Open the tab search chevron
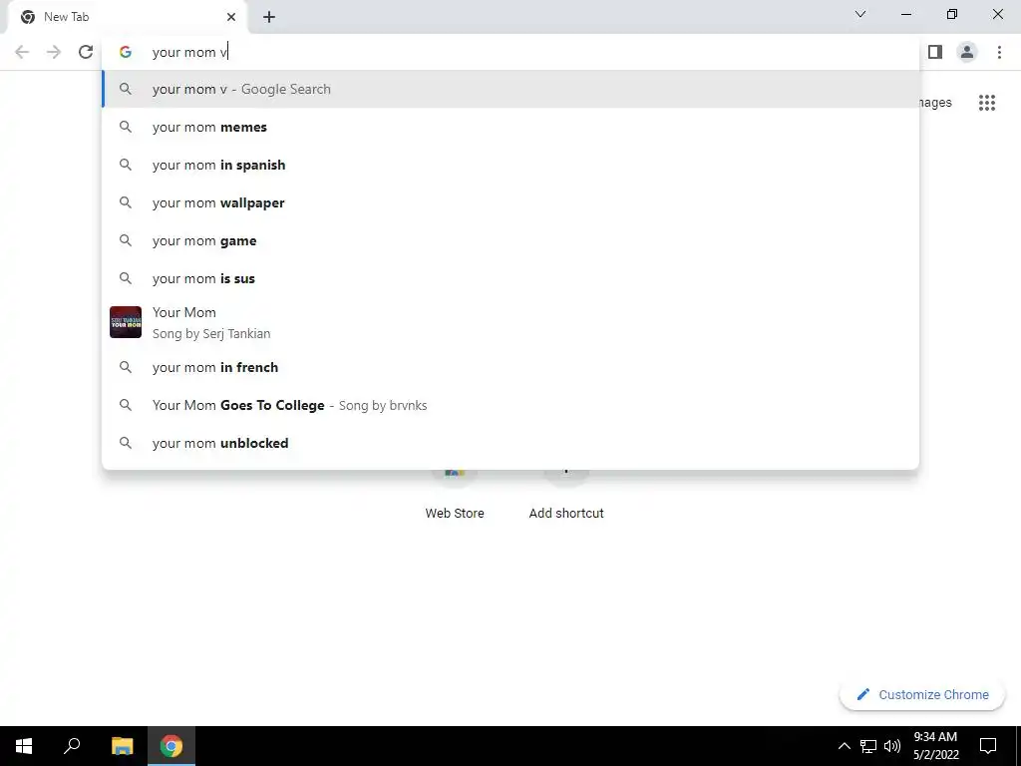The image size is (1021, 766). [860, 14]
